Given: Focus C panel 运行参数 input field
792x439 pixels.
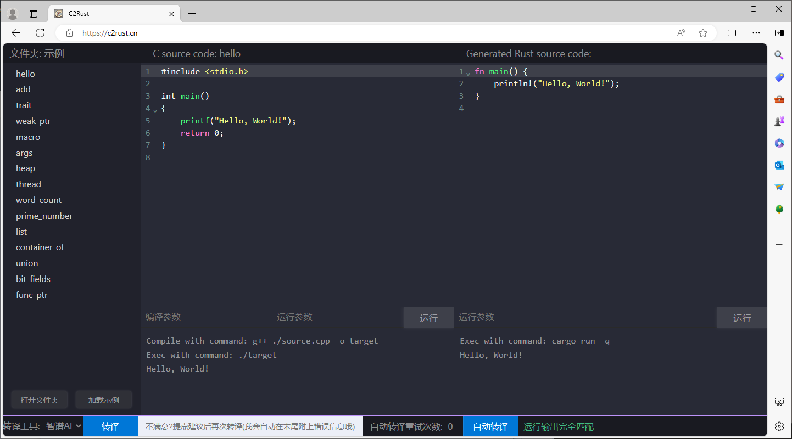Looking at the screenshot, I should (338, 317).
